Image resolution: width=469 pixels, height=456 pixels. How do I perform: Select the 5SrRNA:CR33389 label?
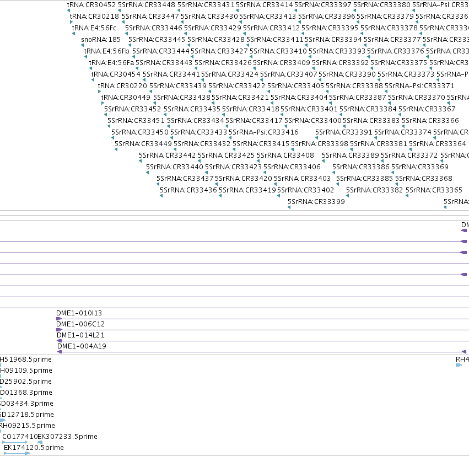(351, 155)
